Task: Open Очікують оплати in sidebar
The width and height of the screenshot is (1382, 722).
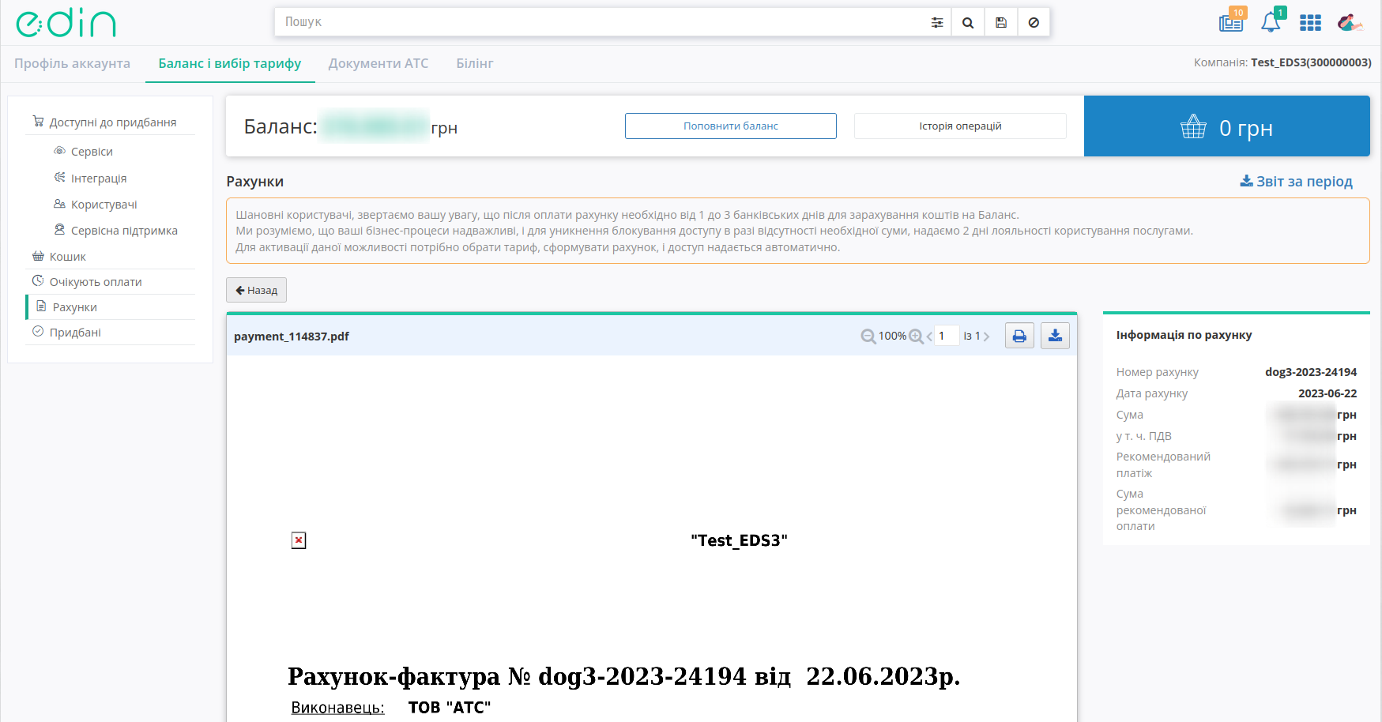Action: [96, 282]
